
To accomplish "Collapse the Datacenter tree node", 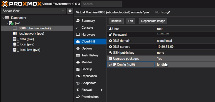I will (3, 18).
